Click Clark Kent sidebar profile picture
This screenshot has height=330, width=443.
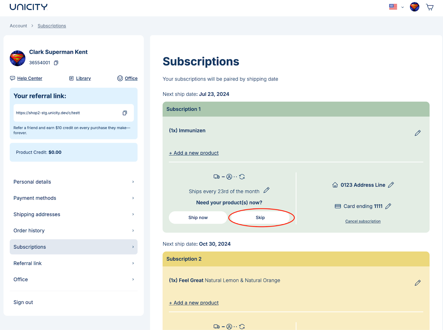tap(17, 58)
